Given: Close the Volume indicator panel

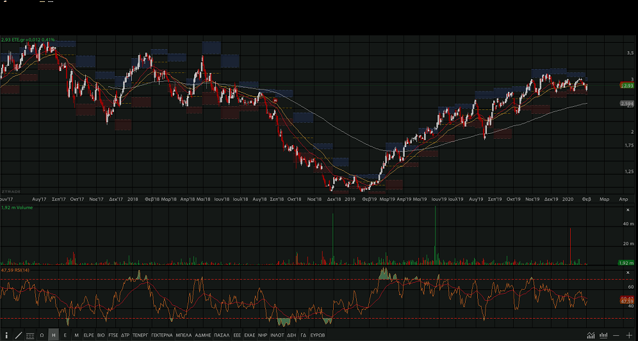Looking at the screenshot, I should pyautogui.click(x=627, y=208).
